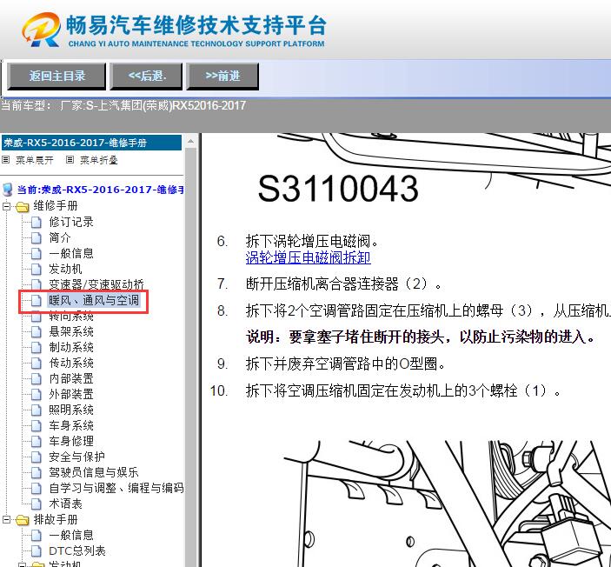Click the page icon beside 传动系统
Image resolution: width=611 pixels, height=567 pixels.
(x=37, y=363)
